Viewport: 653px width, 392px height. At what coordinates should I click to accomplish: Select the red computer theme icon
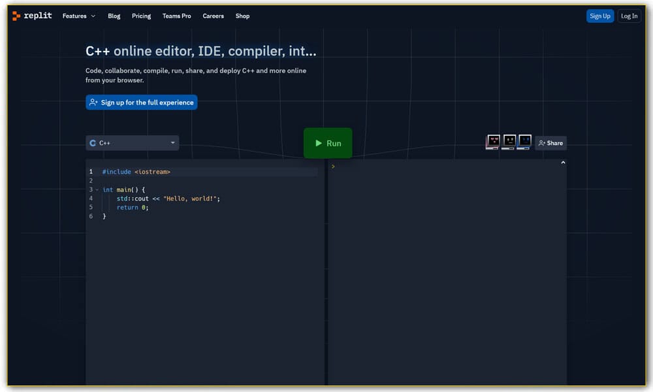[494, 142]
